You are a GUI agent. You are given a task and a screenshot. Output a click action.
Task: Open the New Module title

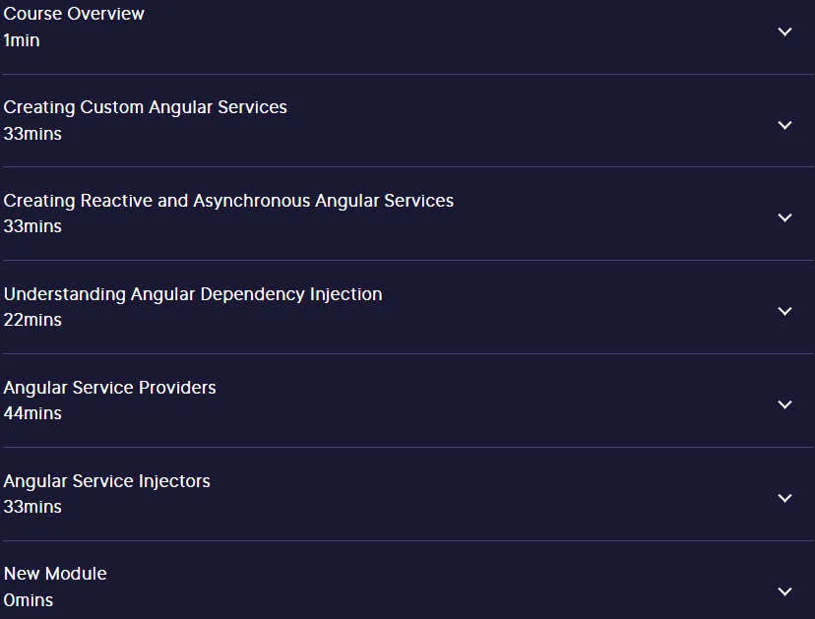coord(55,574)
